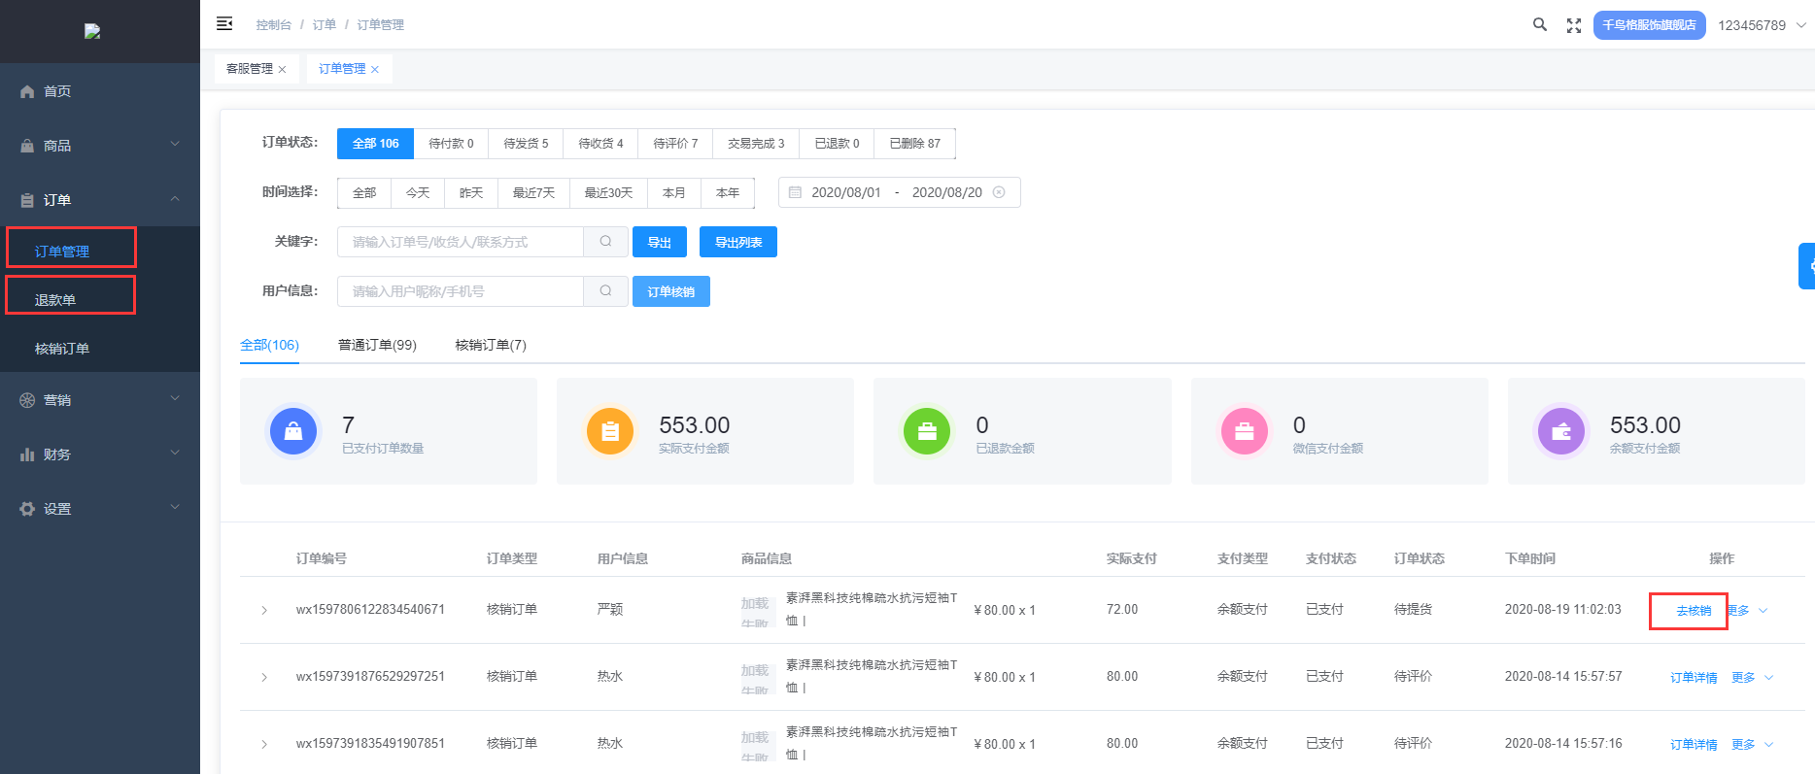The height and width of the screenshot is (774, 1815).
Task: Open 订单管理 in the sidebar
Action: pyautogui.click(x=62, y=252)
